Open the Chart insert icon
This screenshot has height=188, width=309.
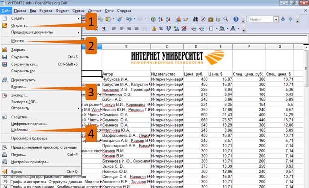(178, 19)
